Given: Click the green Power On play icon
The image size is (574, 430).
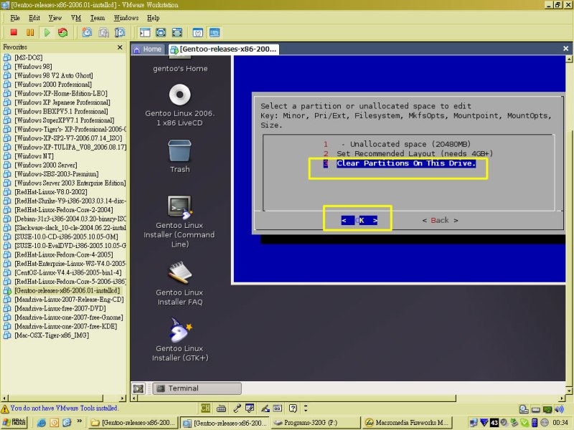Looking at the screenshot, I should pos(47,32).
